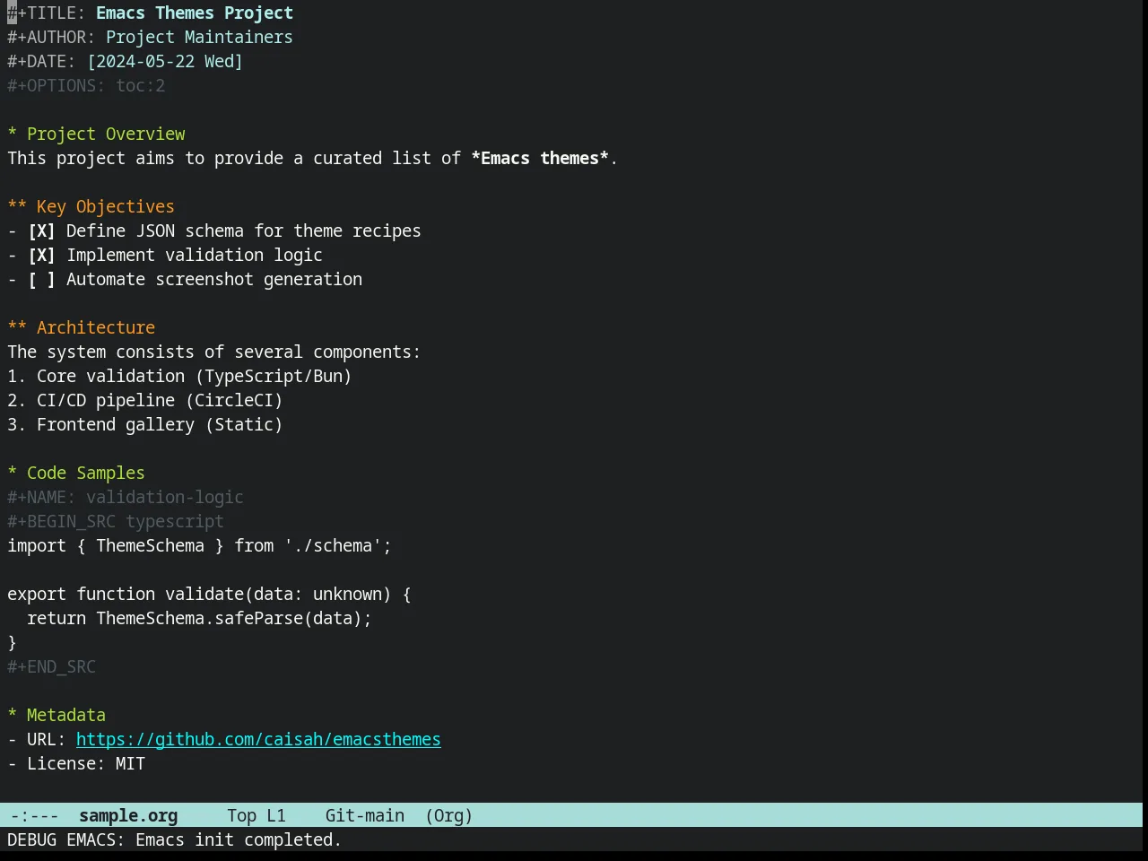Click list item Core validation (TypeScript/Bun)
This screenshot has height=861, width=1148.
pyautogui.click(x=179, y=377)
